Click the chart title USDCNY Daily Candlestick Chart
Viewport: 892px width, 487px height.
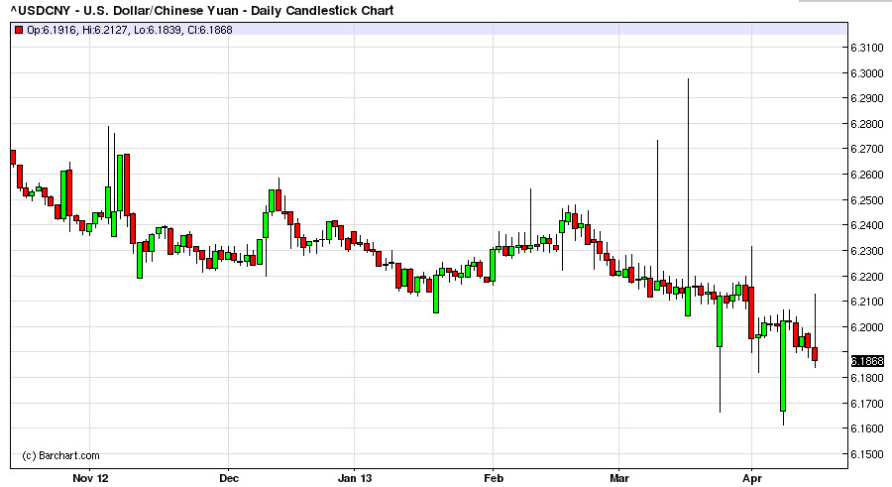[202, 10]
